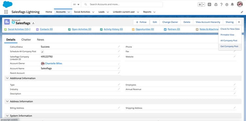Click the Delete button
The width and height of the screenshot is (246, 121).
pos(187,22)
